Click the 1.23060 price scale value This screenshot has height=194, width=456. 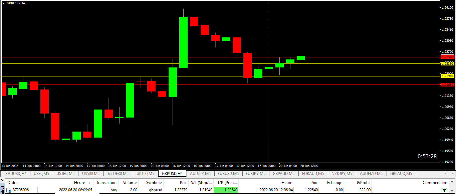(447, 40)
